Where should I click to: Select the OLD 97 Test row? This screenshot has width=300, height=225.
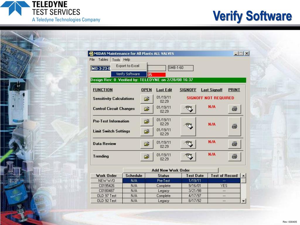click(x=166, y=196)
